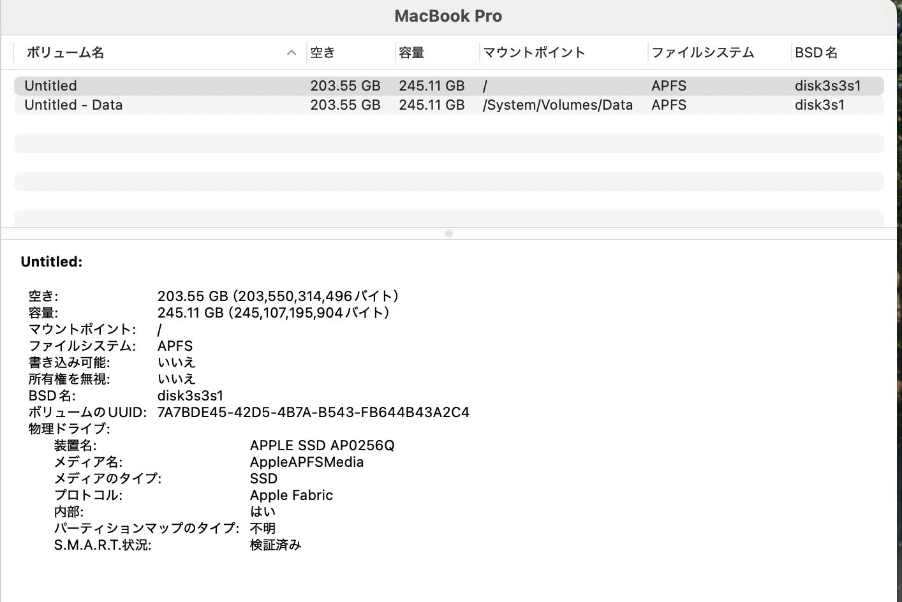Click the details pane BSD名 disk3s3s1 value
The height and width of the screenshot is (602, 902).
190,395
